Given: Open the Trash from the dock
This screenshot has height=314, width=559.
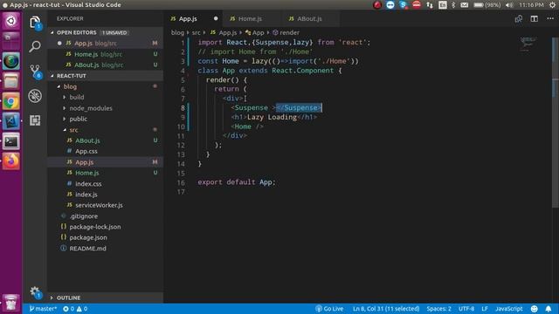Looking at the screenshot, I should [x=11, y=303].
